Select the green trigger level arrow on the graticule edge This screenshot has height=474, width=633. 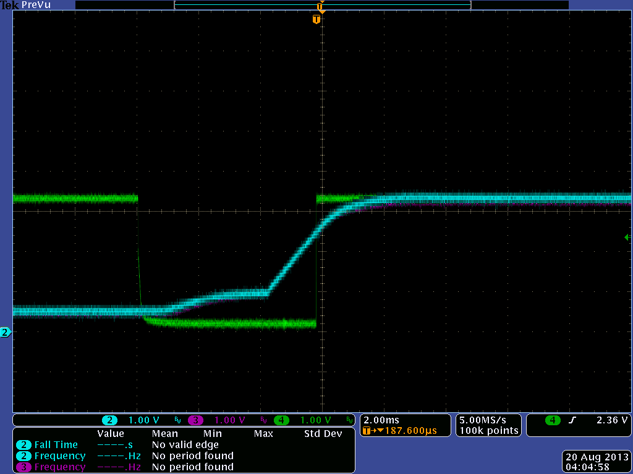tap(628, 238)
